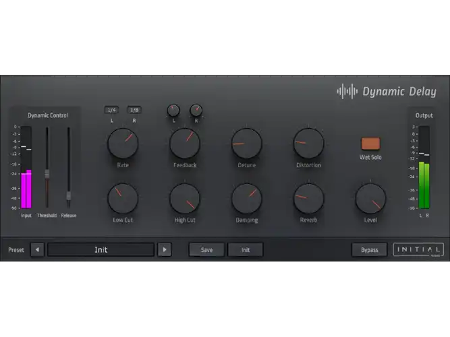The image size is (450, 337).
Task: Click the small L feedback knob
Action: [173, 111]
